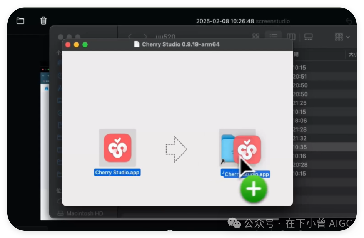Click the Finder row dated 20:28
This screenshot has width=364, height=238.
325,165
